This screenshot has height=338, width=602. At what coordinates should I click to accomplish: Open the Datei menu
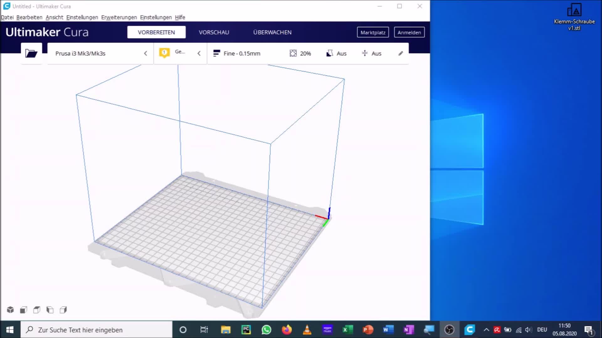[x=7, y=17]
